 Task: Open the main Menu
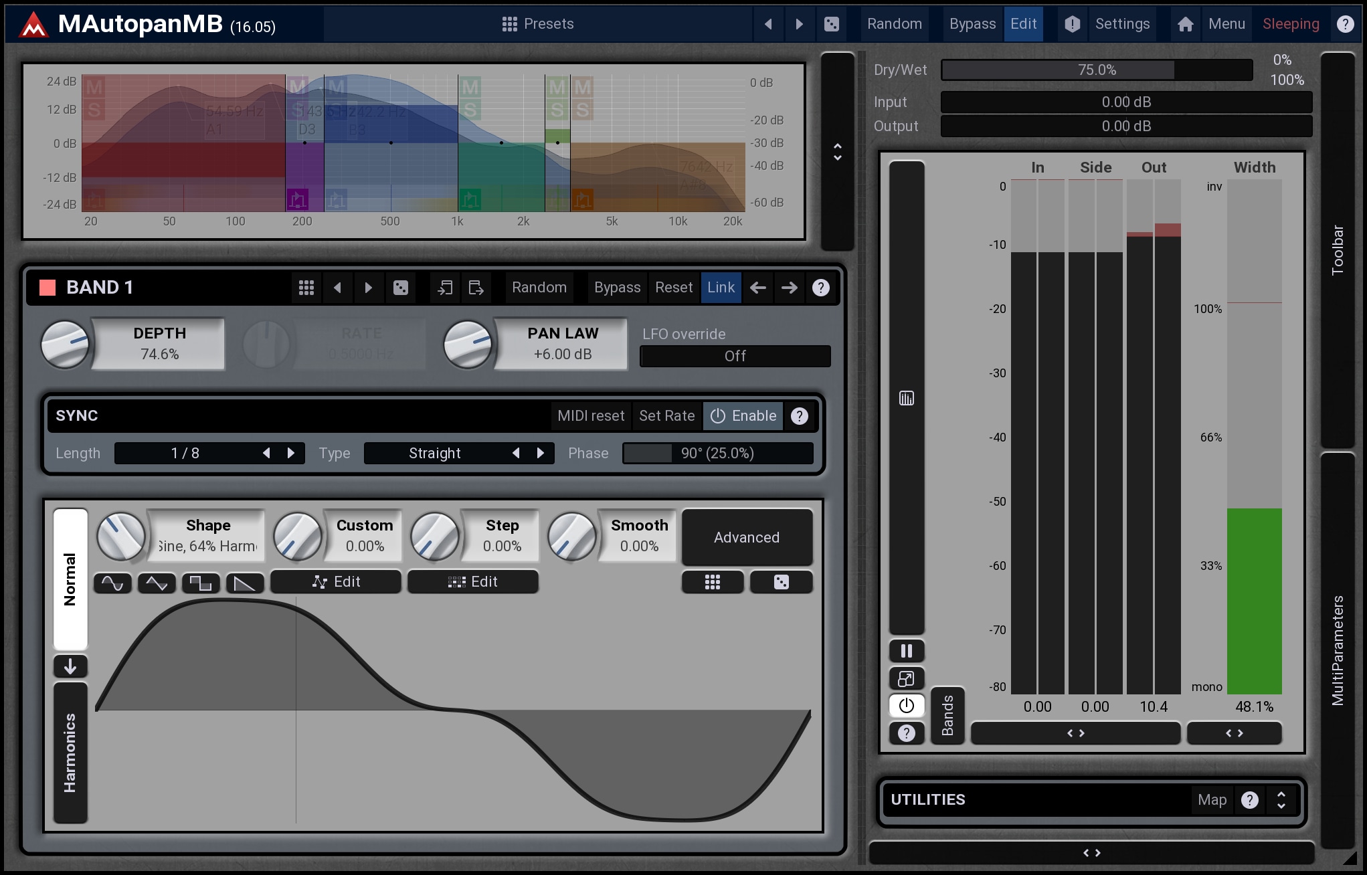pos(1226,24)
